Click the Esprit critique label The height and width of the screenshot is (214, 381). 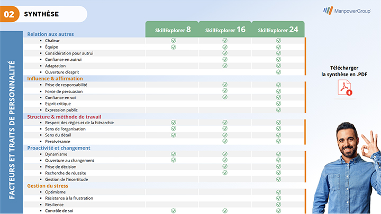(x=58, y=104)
